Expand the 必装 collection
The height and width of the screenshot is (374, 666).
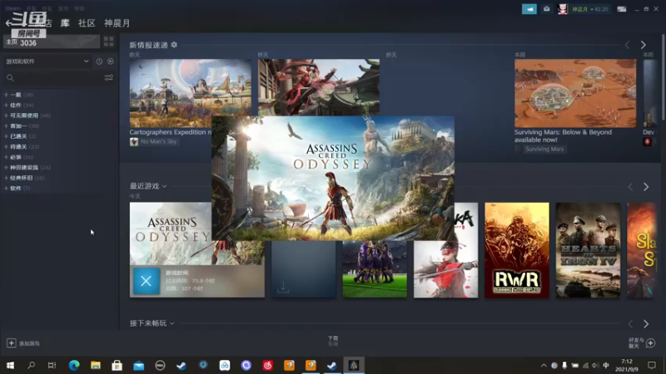click(x=6, y=157)
